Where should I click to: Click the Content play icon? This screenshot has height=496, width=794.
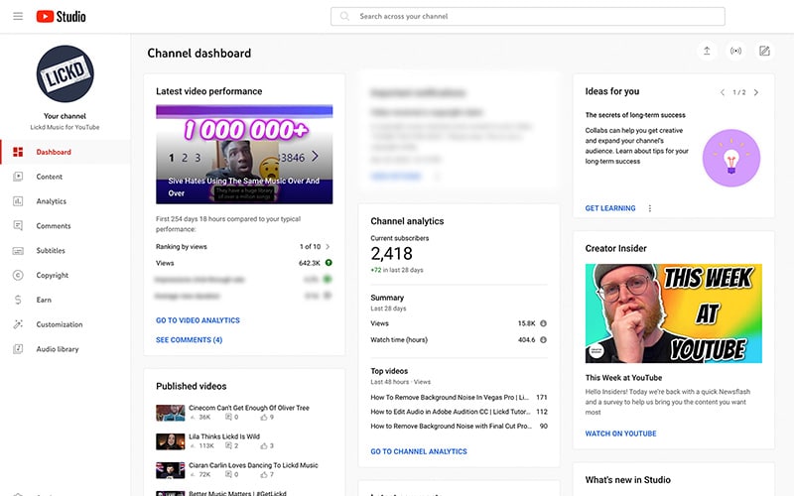pos(18,177)
